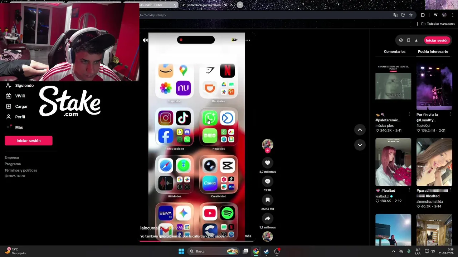Open the spinning music disc at bottom
The image size is (458, 257).
(x=267, y=236)
